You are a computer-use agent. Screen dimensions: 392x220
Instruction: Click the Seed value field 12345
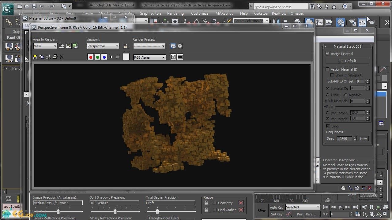[344, 139]
